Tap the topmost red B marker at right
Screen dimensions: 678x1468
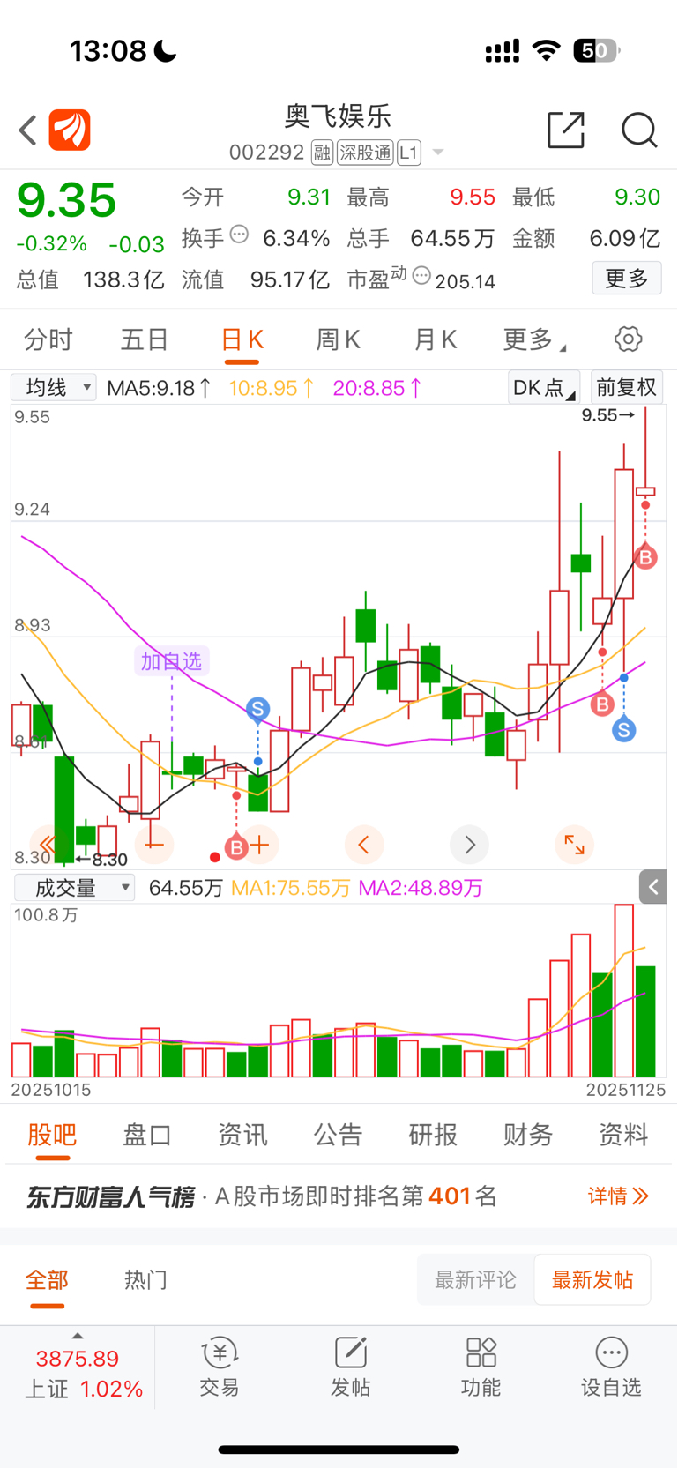pos(645,557)
